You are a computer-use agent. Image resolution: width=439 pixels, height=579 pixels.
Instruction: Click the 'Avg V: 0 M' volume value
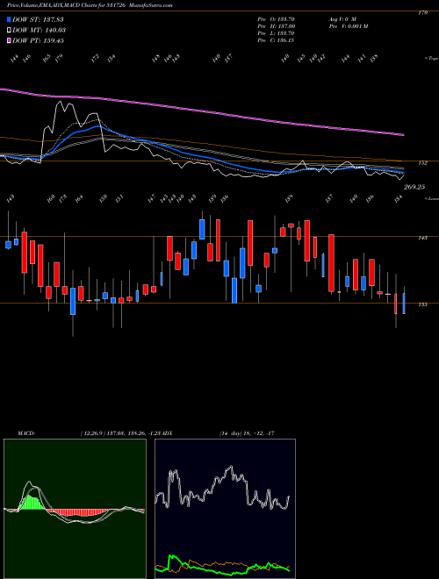[342, 19]
